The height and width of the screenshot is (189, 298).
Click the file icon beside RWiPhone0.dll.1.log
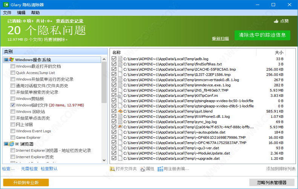point(120,116)
